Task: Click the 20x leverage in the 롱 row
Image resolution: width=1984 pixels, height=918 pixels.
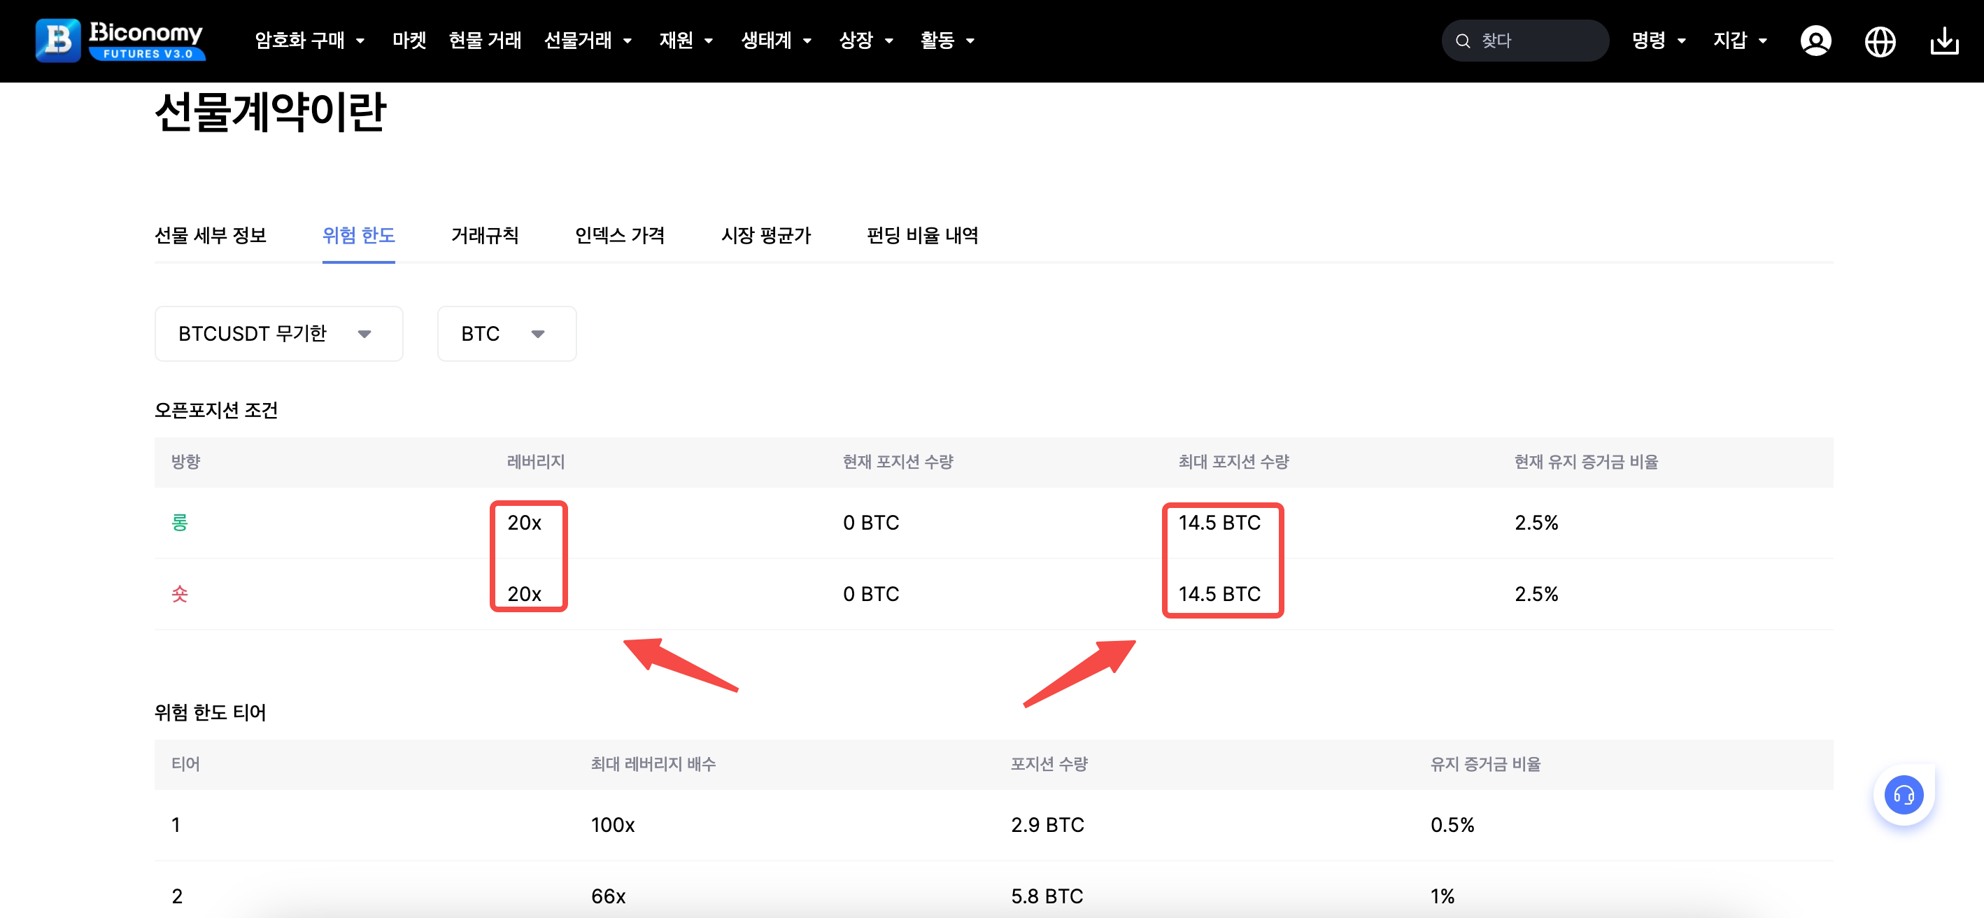Action: pyautogui.click(x=525, y=522)
